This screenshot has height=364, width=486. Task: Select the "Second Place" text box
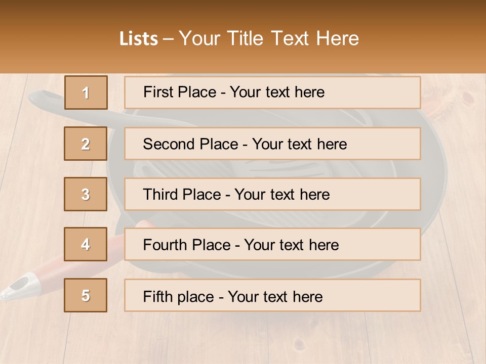click(272, 144)
